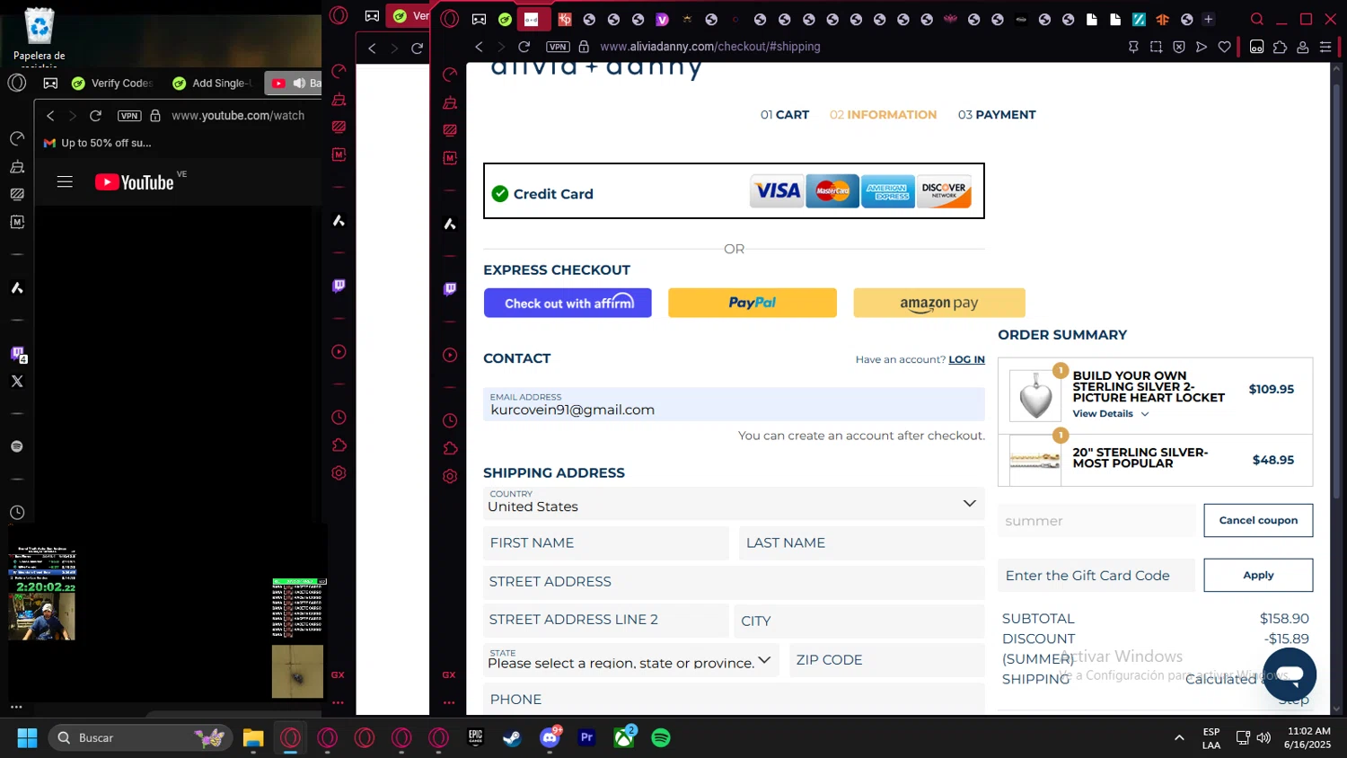Click the email address field
This screenshot has width=1347, height=758.
[734, 404]
